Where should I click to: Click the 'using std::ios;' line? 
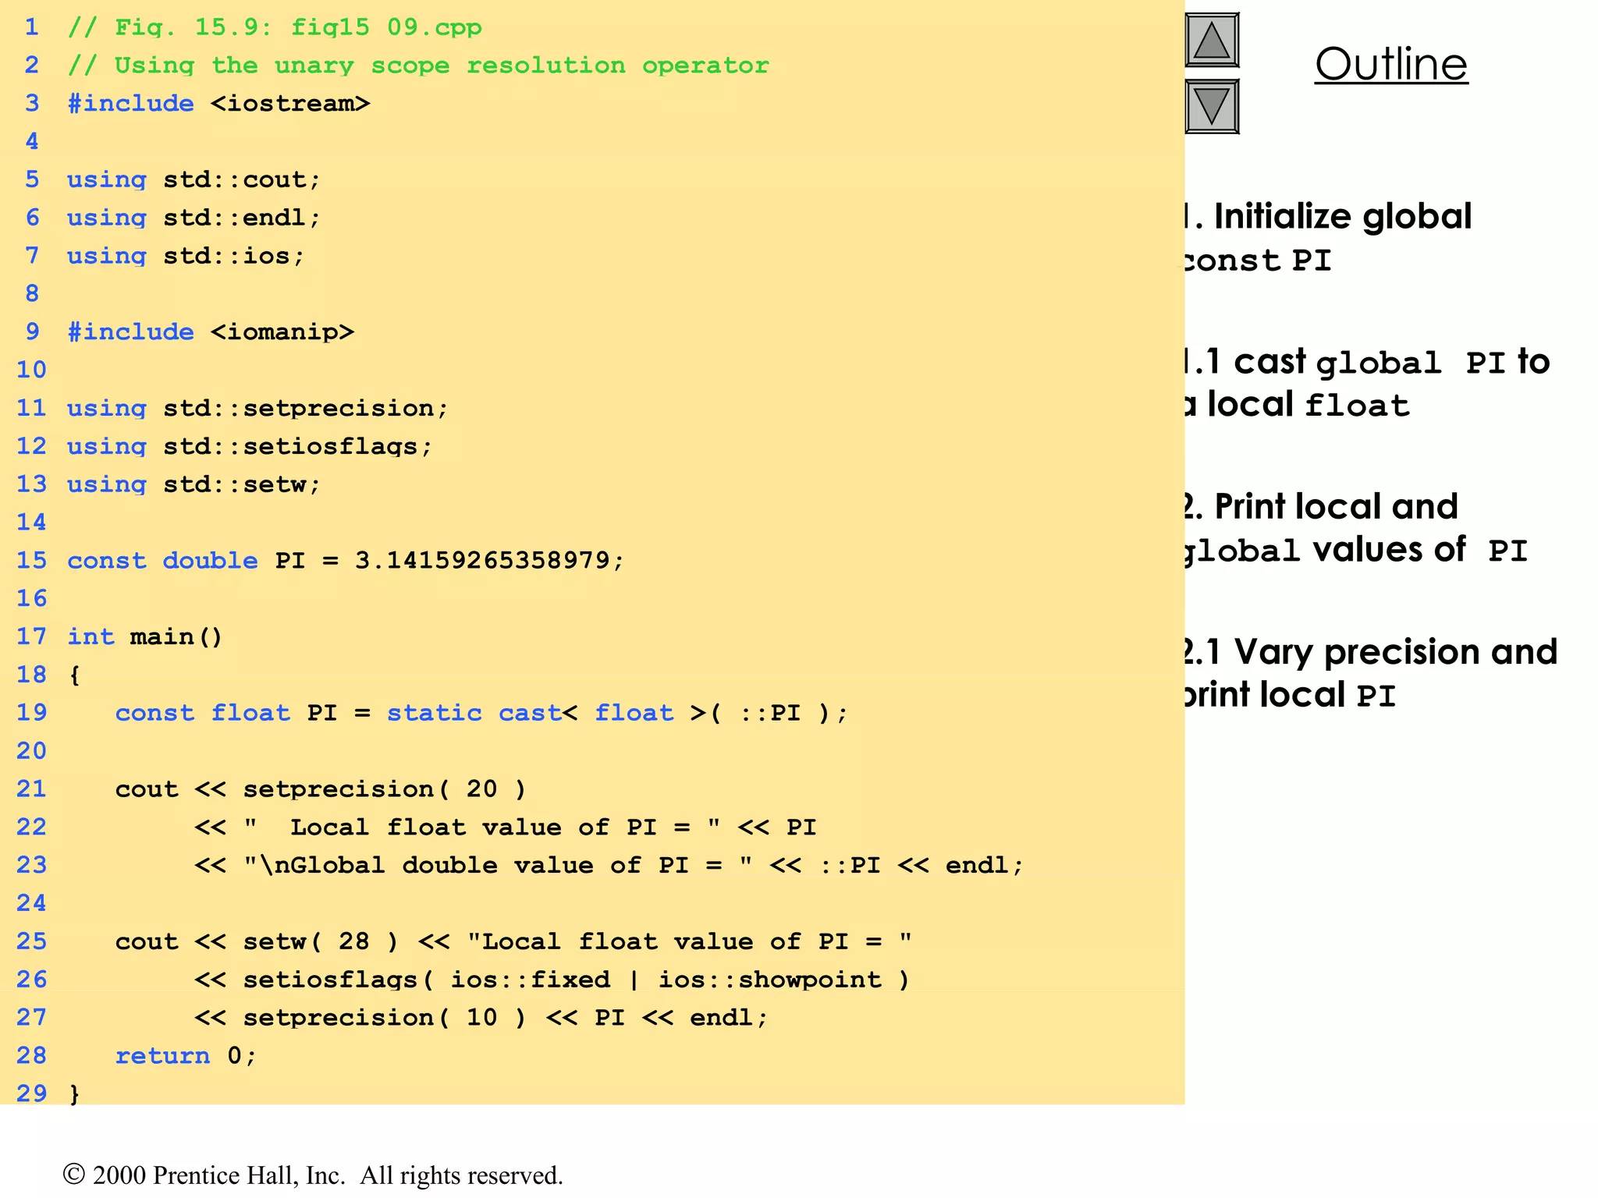pyautogui.click(x=186, y=256)
